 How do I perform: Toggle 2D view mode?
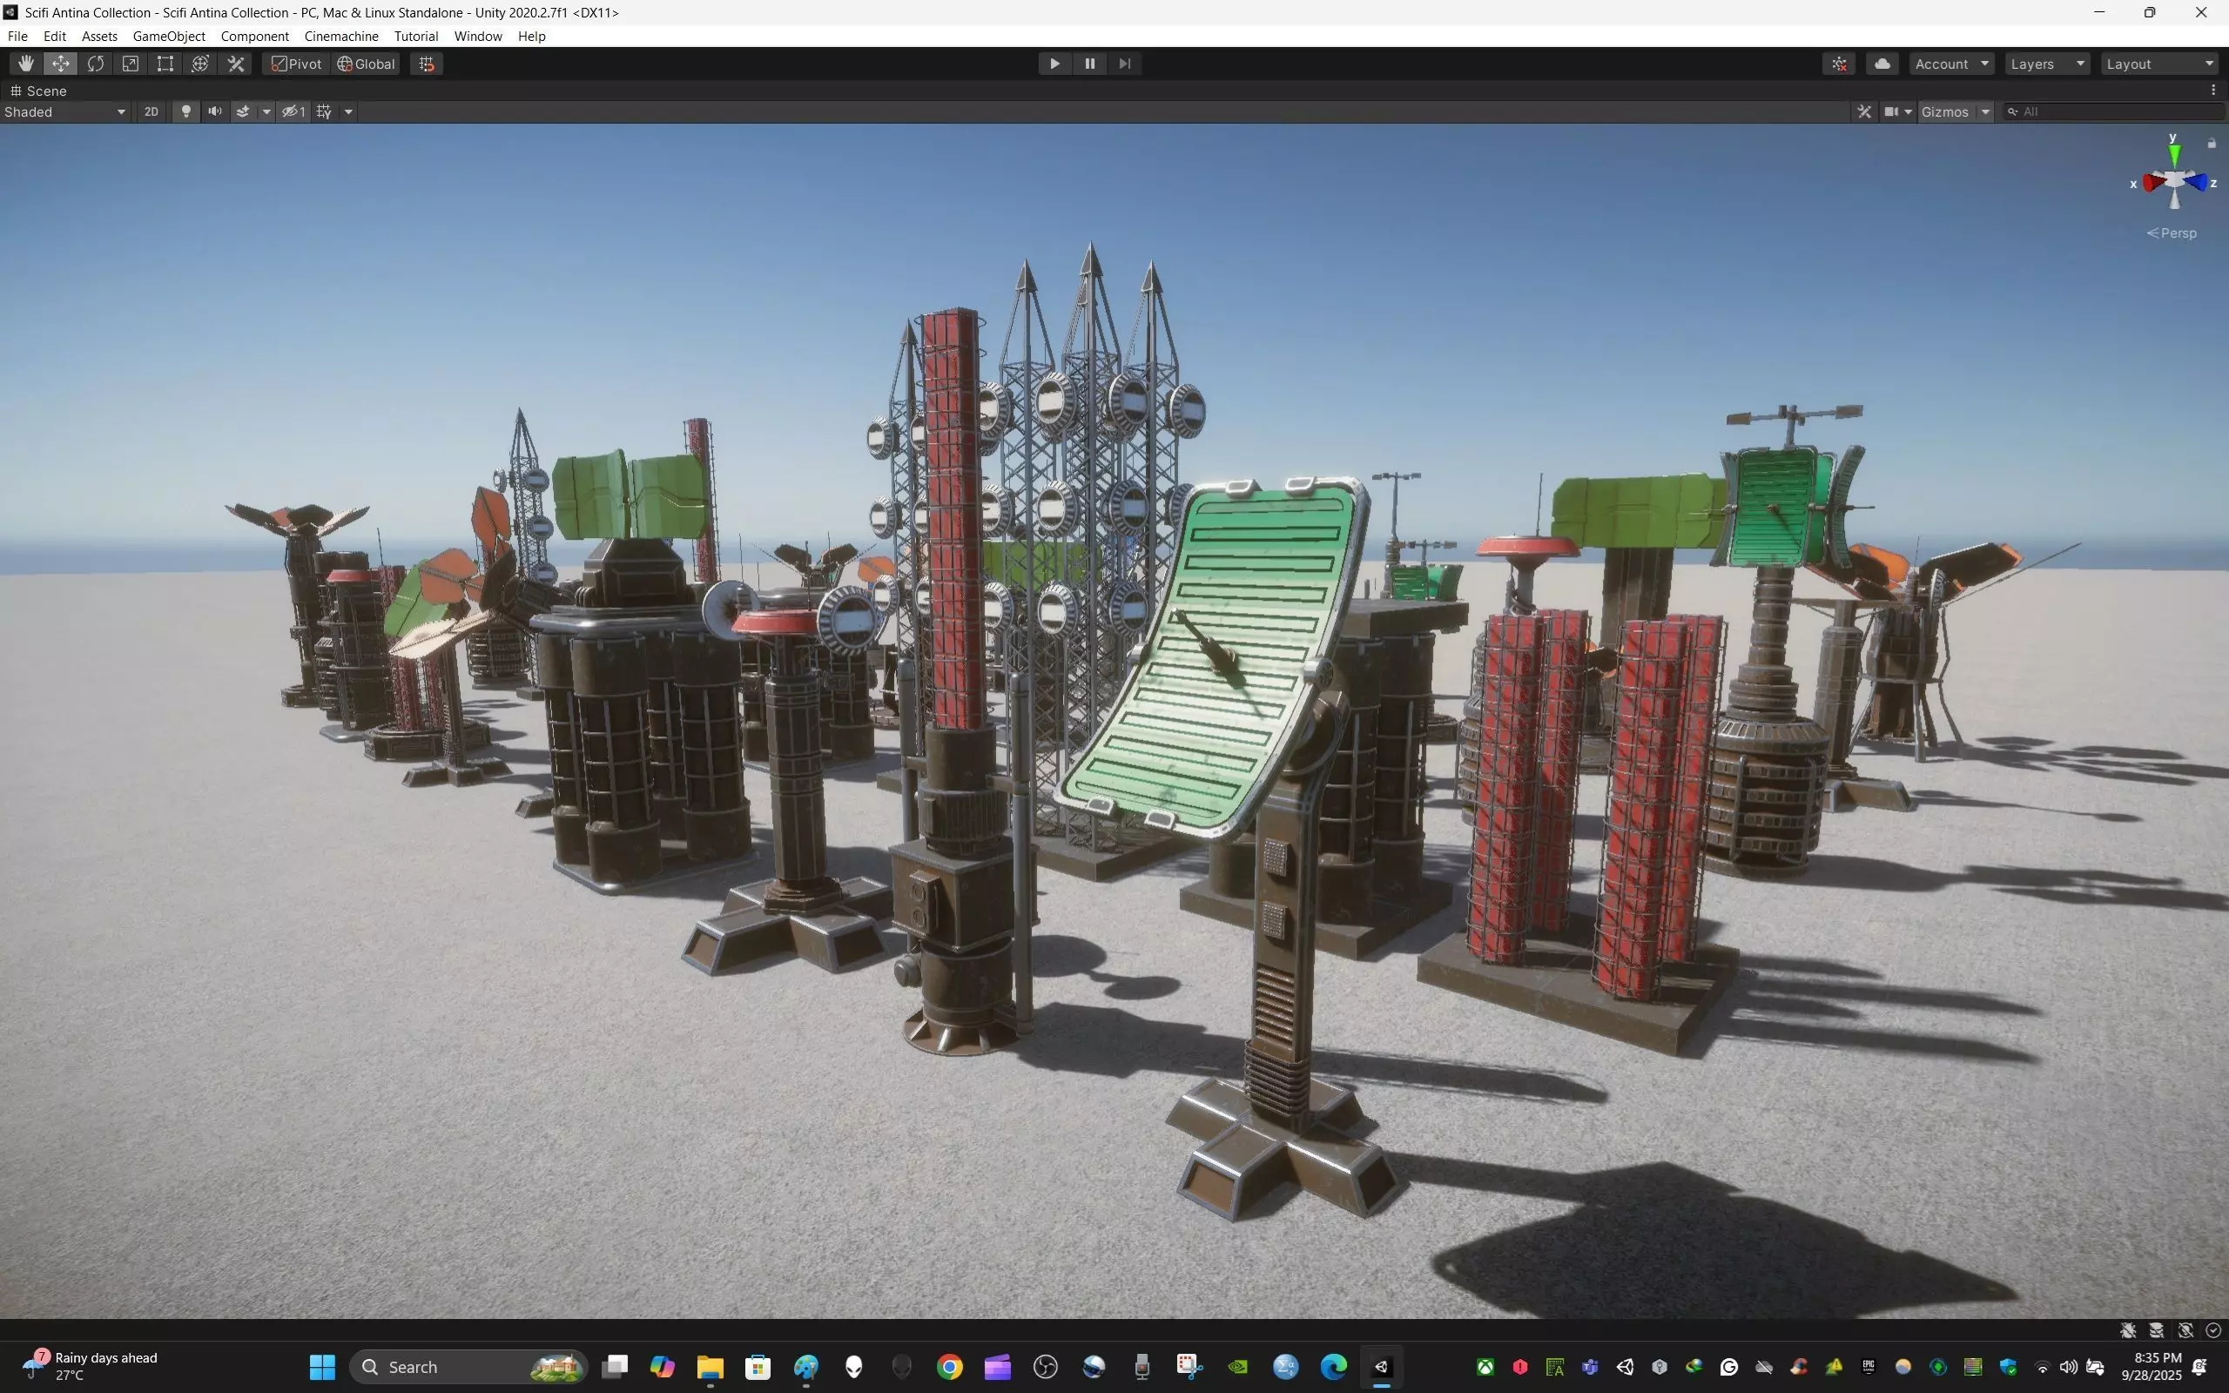151,111
